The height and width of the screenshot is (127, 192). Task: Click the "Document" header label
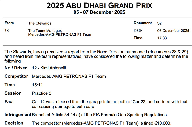tap(143, 23)
